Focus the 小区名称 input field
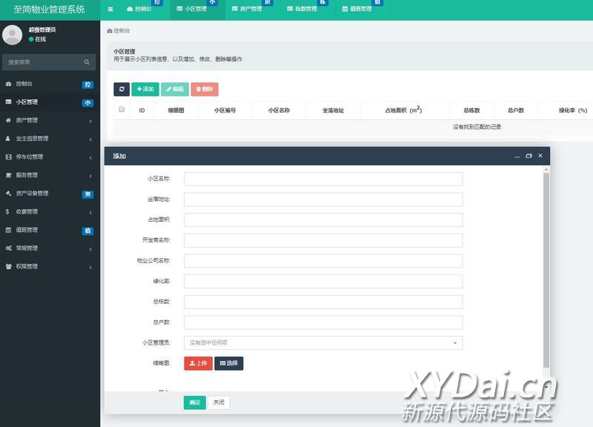Screen dimensions: 593x427 click(323, 179)
